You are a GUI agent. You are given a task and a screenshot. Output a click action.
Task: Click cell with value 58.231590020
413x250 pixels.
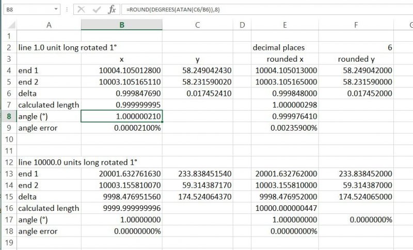(x=198, y=82)
